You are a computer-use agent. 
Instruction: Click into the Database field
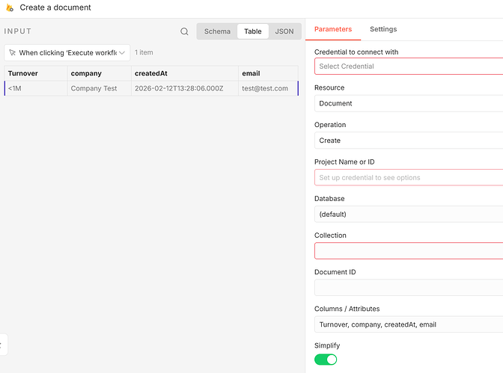coord(409,214)
